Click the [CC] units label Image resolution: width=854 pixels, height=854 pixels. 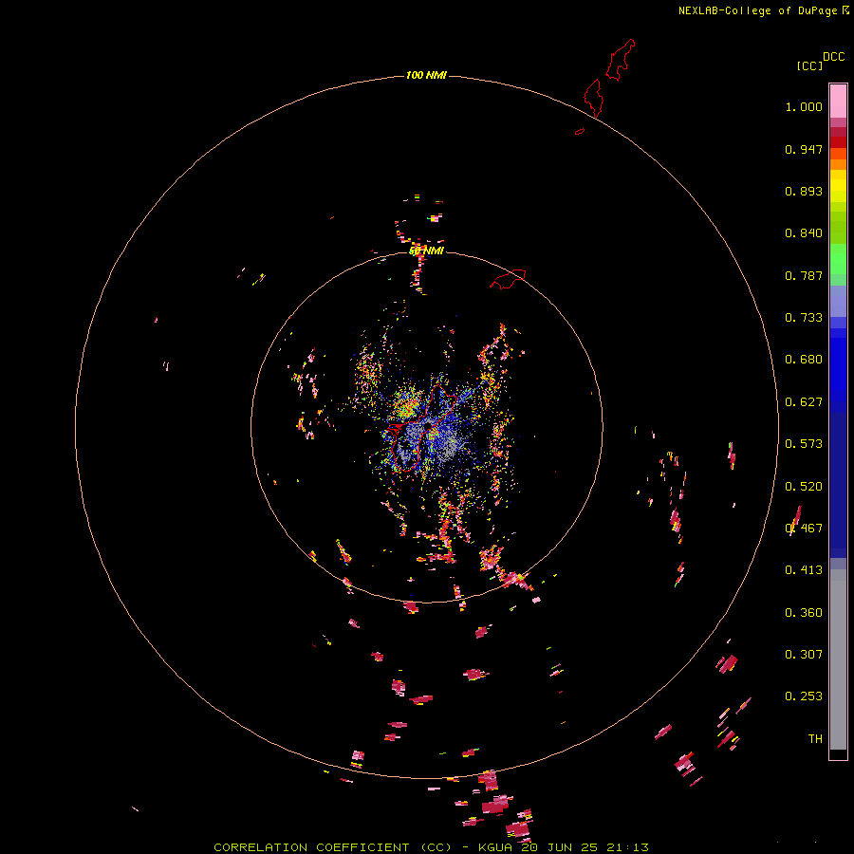pyautogui.click(x=809, y=65)
